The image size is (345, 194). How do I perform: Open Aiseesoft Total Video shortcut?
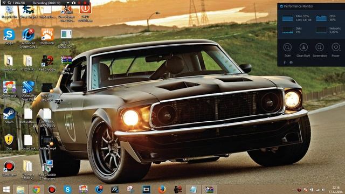[x=28, y=91]
